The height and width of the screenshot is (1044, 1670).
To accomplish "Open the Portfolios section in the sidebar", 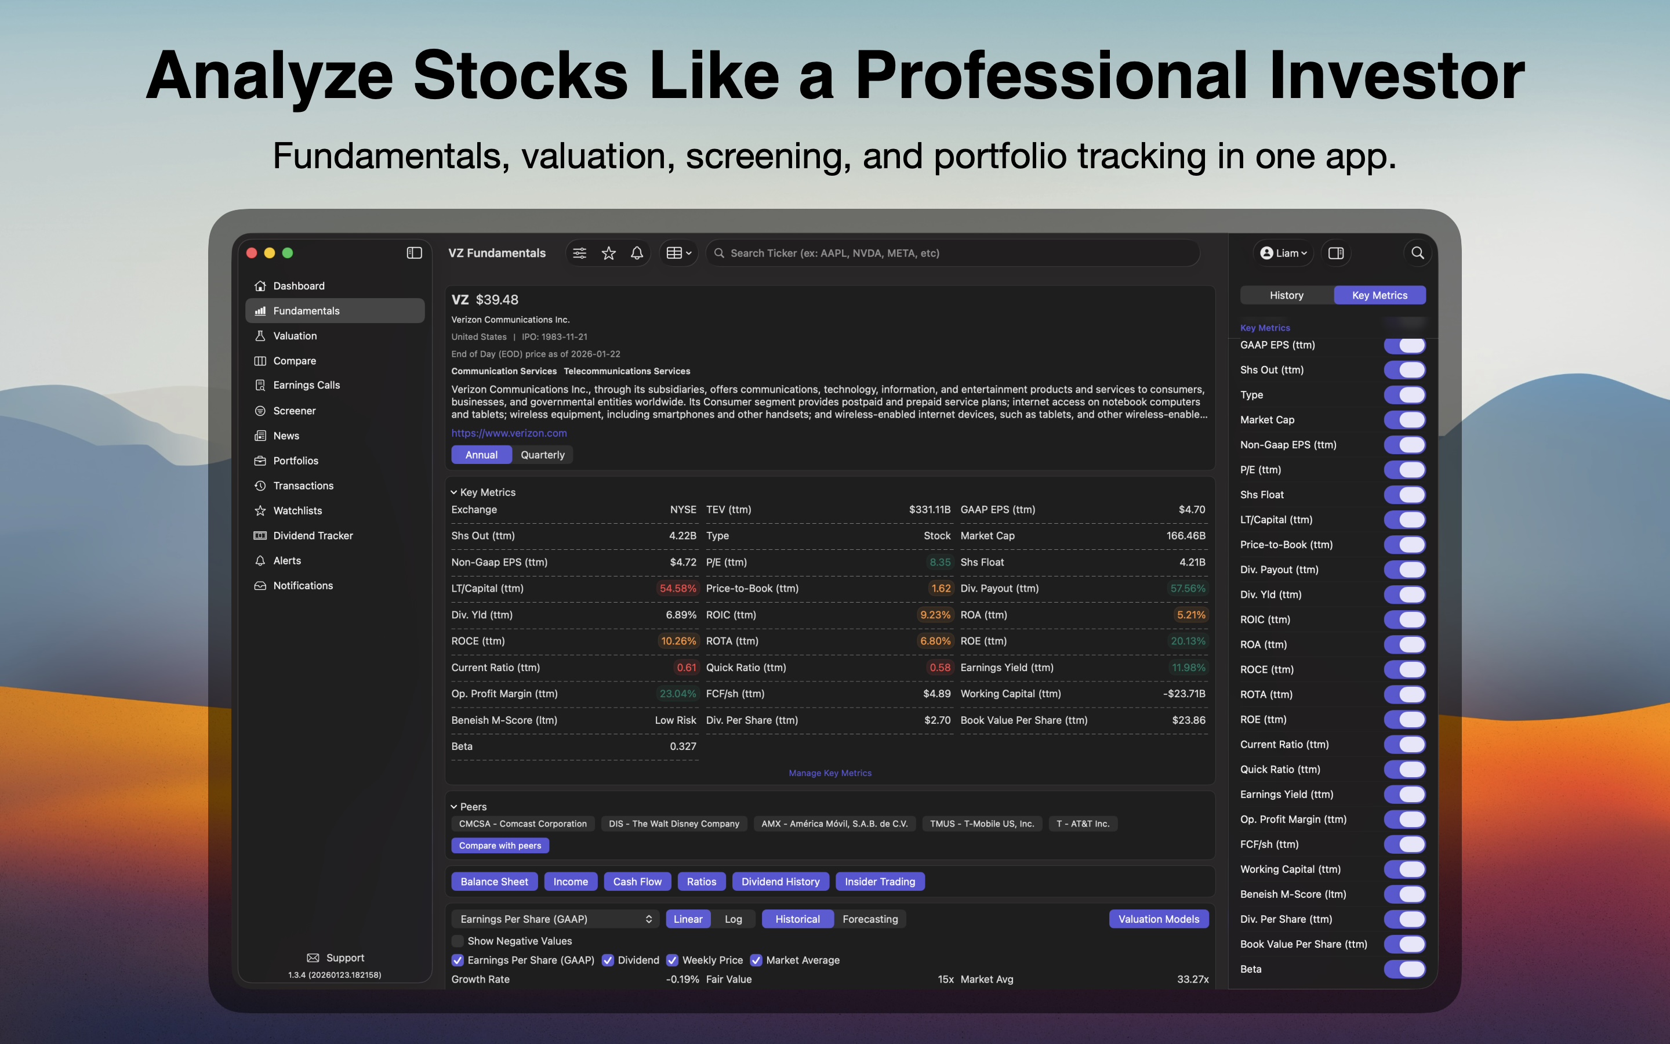I will [x=295, y=461].
